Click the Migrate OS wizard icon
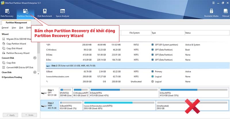This screenshot has width=230, height=122. click(4, 39)
